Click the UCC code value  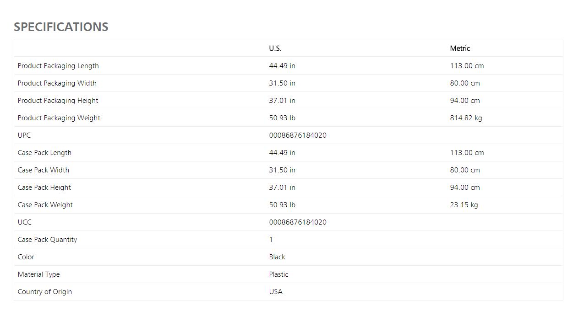(x=298, y=222)
